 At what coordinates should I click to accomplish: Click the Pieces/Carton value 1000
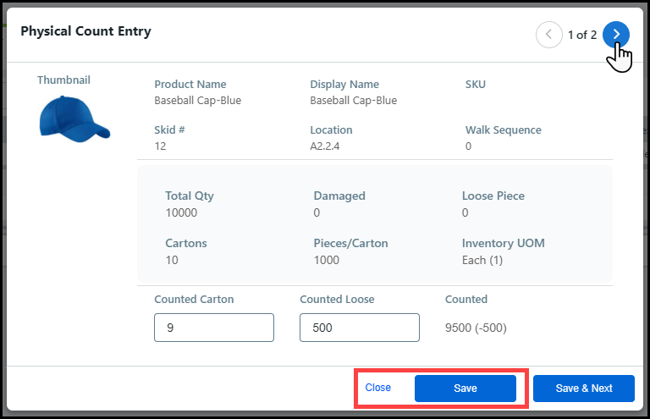click(326, 260)
